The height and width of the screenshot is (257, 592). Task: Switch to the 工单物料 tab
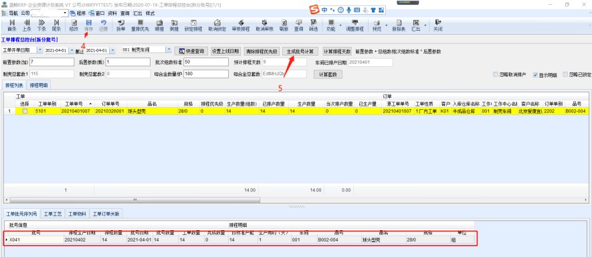77,214
